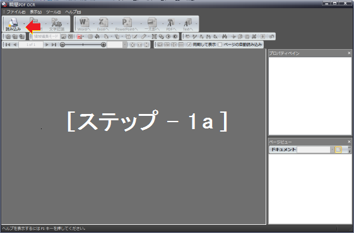Image resolution: width=354 pixels, height=233 pixels.
Task: Enable ページの自動読み込み checkbox
Action: coord(220,45)
